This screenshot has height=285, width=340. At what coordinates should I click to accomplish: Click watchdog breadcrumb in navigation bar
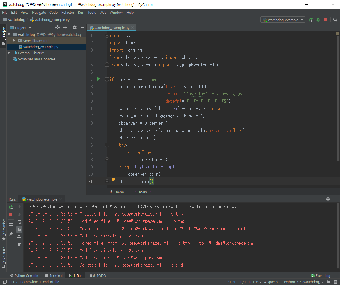[14, 20]
